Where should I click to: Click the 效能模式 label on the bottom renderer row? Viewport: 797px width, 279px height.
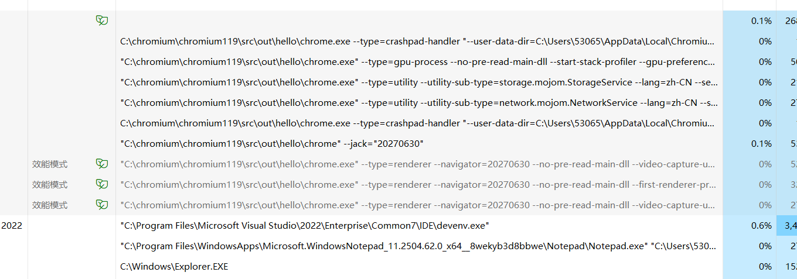(x=50, y=205)
